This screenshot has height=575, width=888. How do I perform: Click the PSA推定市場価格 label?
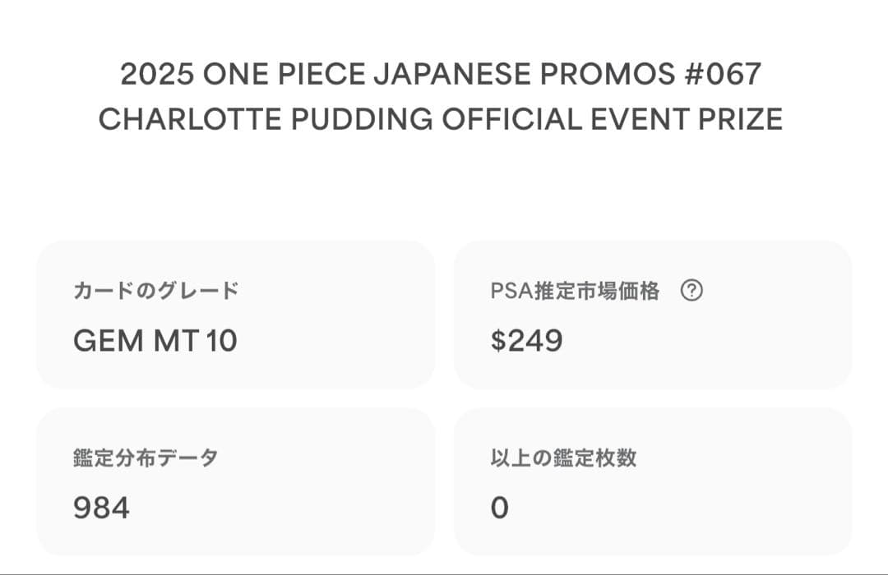(x=575, y=290)
